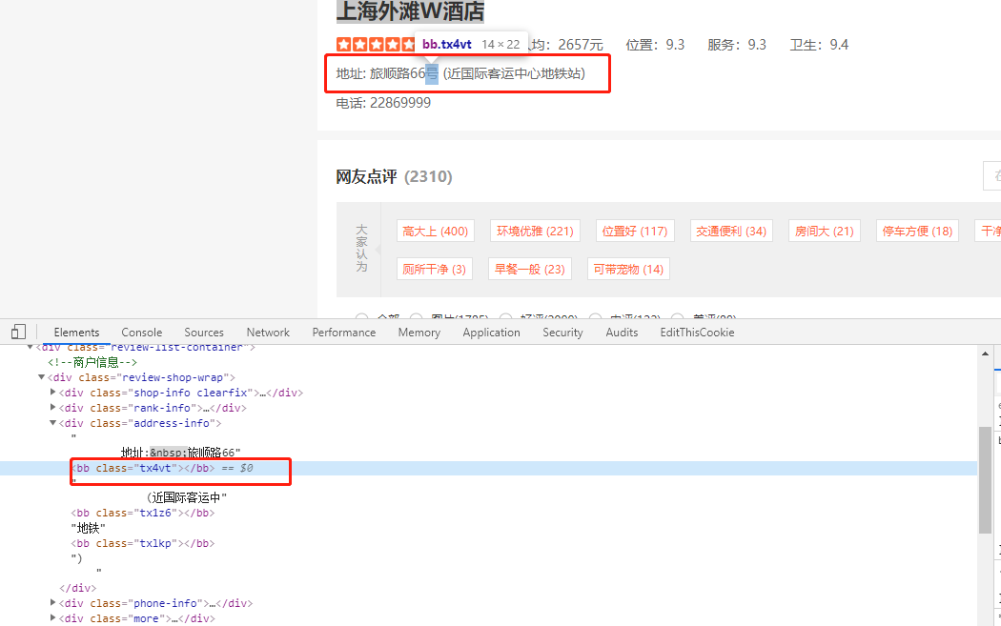
Task: Switch to the Console tab
Action: click(x=142, y=333)
